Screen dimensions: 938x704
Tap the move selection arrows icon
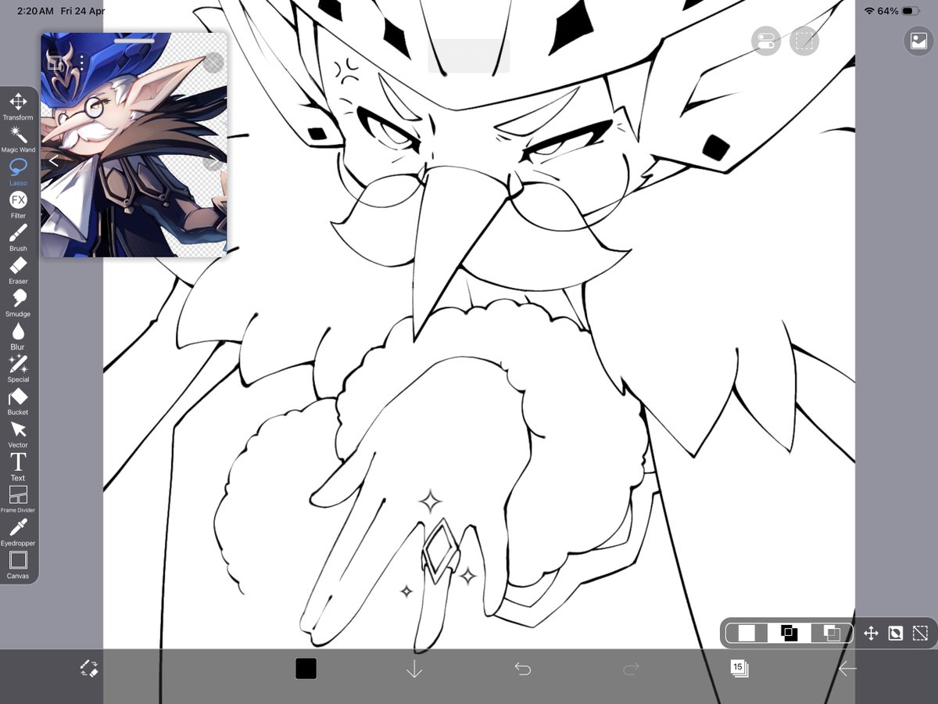click(871, 634)
